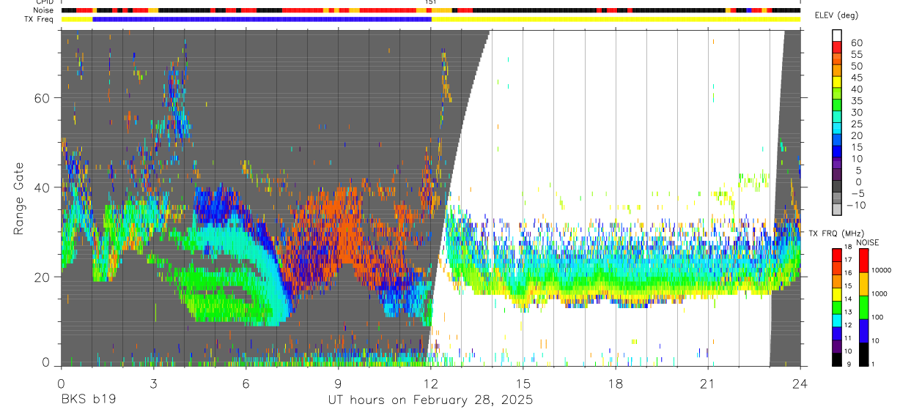Click blue segment of the TX Freq bar
Image resolution: width=900 pixels, height=415 pixels.
pyautogui.click(x=262, y=19)
